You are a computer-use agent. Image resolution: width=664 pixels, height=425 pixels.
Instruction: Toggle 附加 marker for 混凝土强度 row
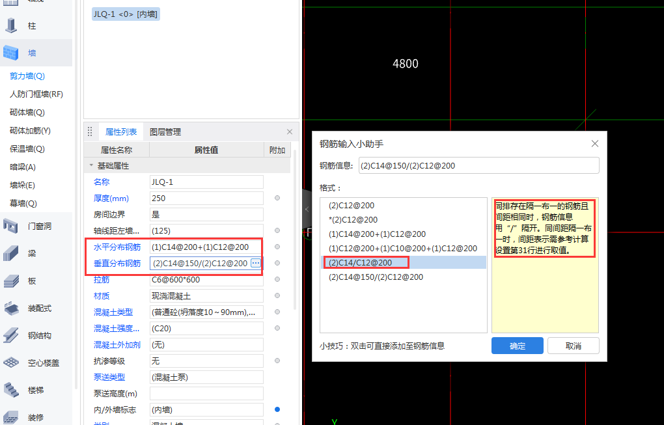point(277,328)
